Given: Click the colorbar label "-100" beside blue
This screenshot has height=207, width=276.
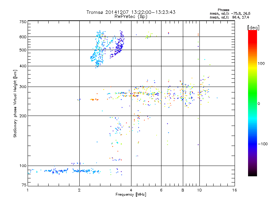Looking at the screenshot, I should coord(263,144).
